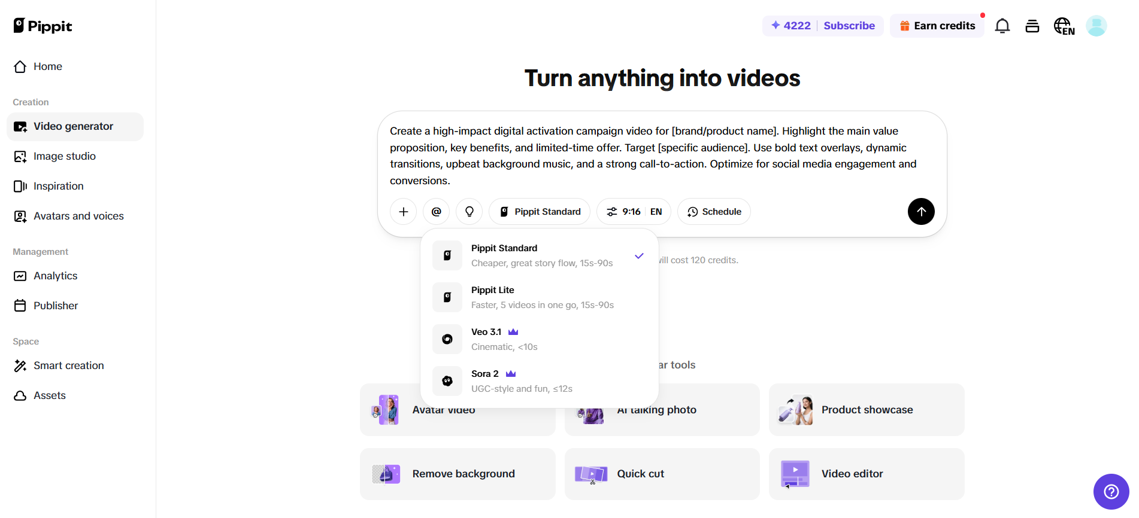Click the Earn credits button
The width and height of the screenshot is (1139, 518).
click(x=937, y=26)
